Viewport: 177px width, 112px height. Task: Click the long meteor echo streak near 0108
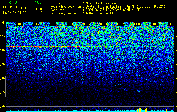[142, 91]
